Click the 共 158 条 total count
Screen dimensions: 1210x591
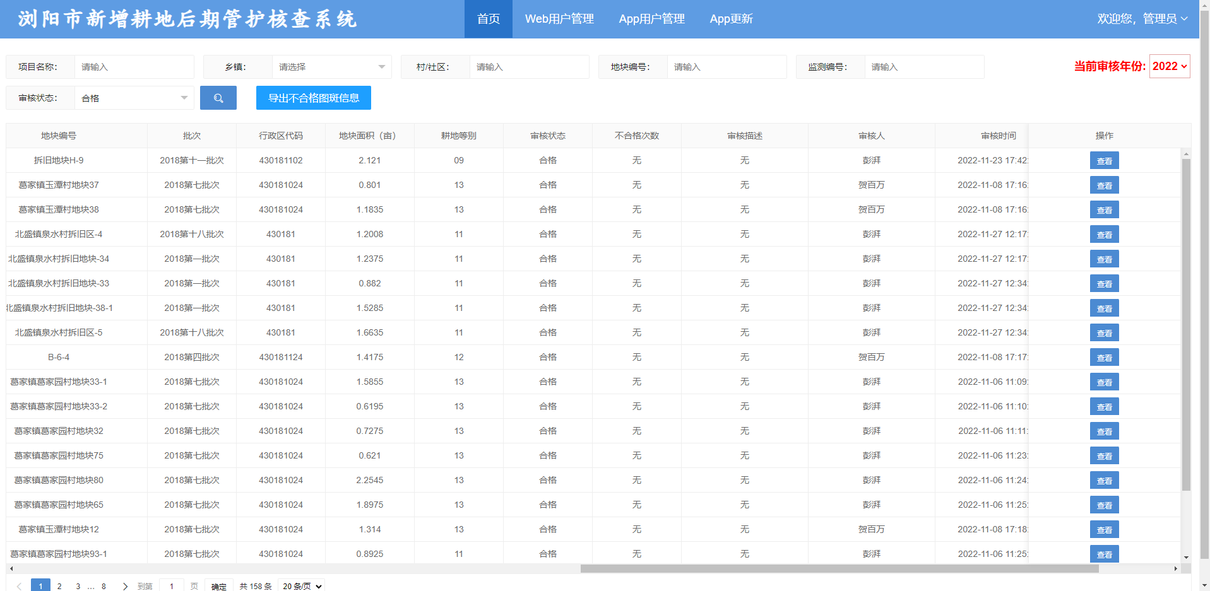(x=256, y=586)
